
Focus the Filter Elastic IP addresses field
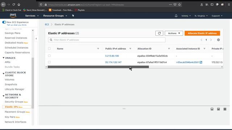click(107, 40)
